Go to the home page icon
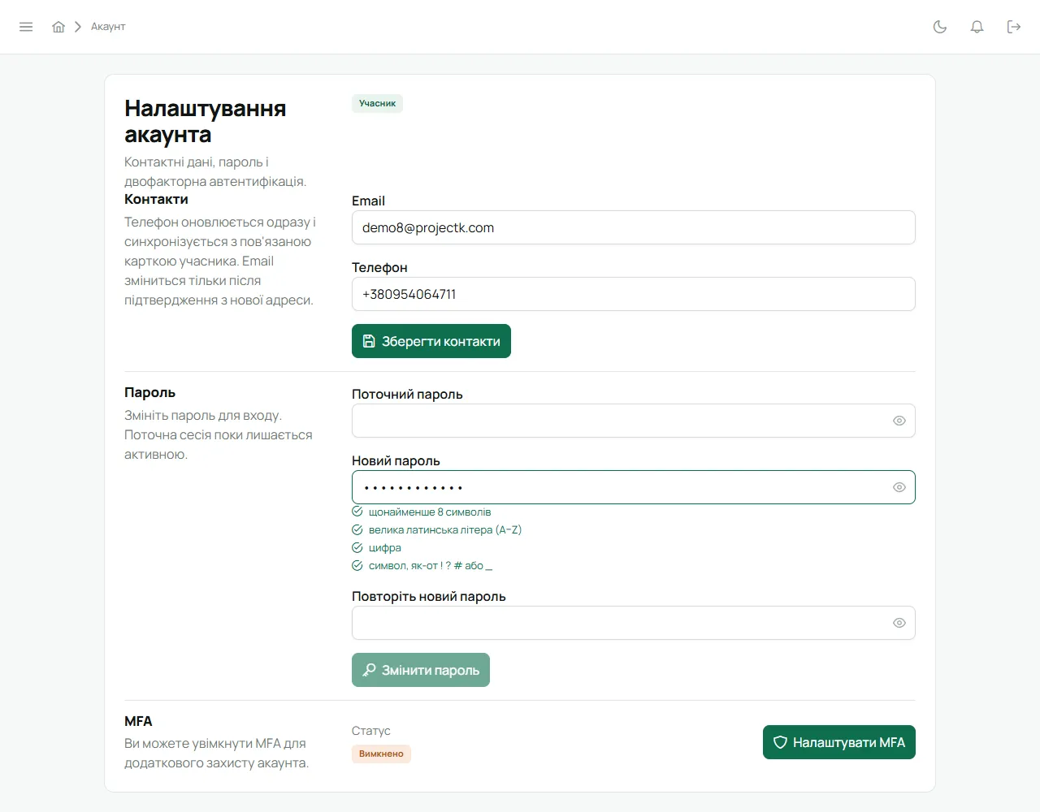 click(58, 27)
